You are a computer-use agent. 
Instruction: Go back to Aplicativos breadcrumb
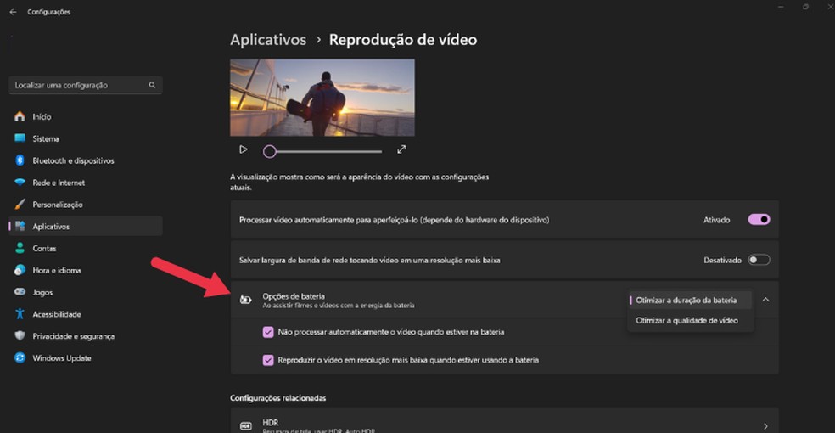pos(268,39)
